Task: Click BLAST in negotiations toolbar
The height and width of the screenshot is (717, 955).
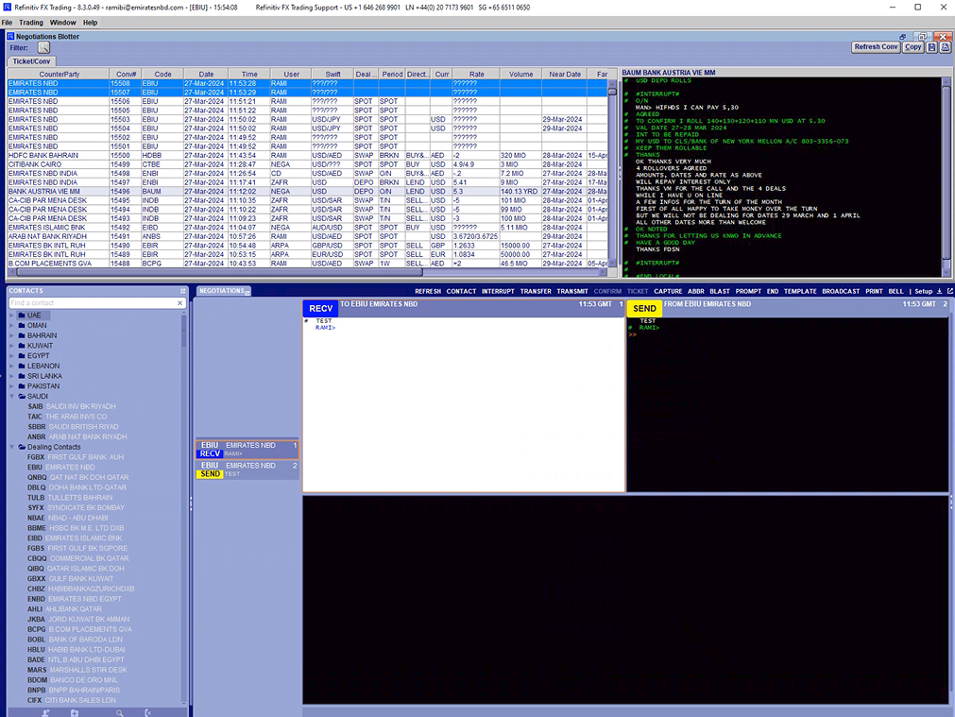Action: click(x=720, y=291)
